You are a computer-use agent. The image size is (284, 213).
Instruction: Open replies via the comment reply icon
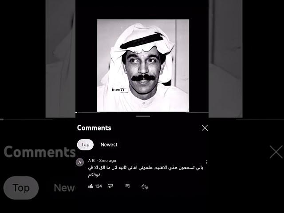(127, 186)
